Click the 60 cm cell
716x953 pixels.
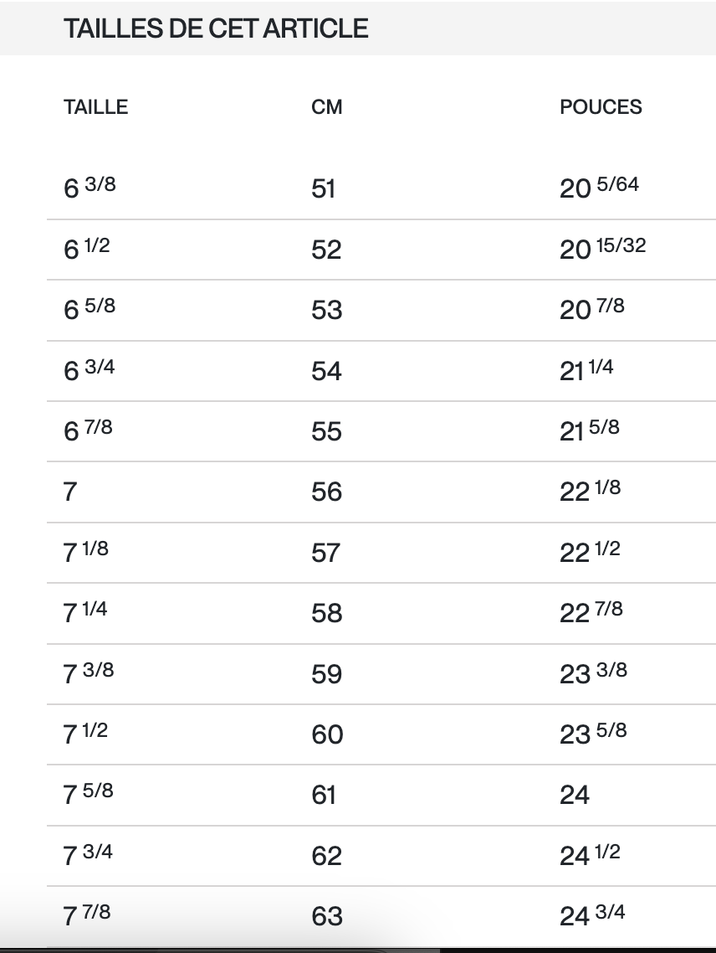click(x=327, y=734)
